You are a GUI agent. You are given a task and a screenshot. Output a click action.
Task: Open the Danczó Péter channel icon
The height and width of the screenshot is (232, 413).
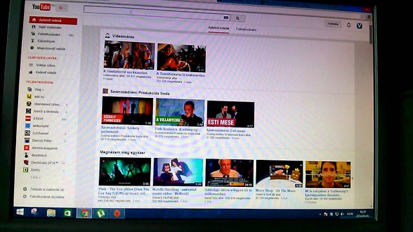(x=27, y=140)
